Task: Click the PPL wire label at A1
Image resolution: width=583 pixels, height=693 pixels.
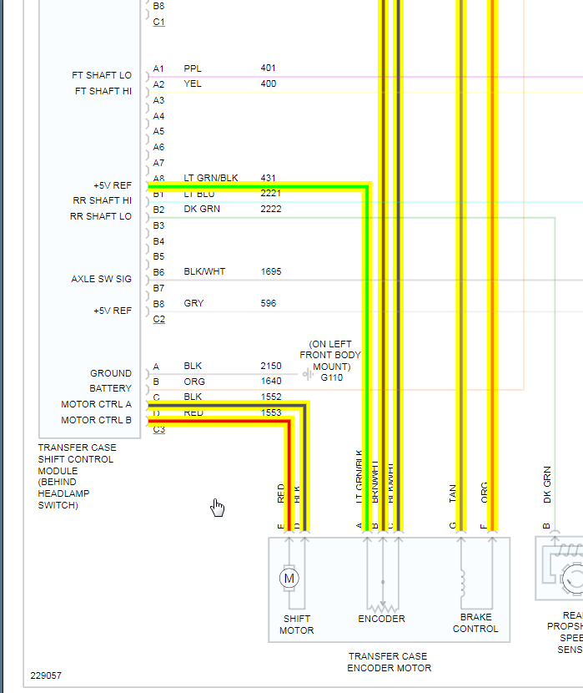Action: coord(193,68)
